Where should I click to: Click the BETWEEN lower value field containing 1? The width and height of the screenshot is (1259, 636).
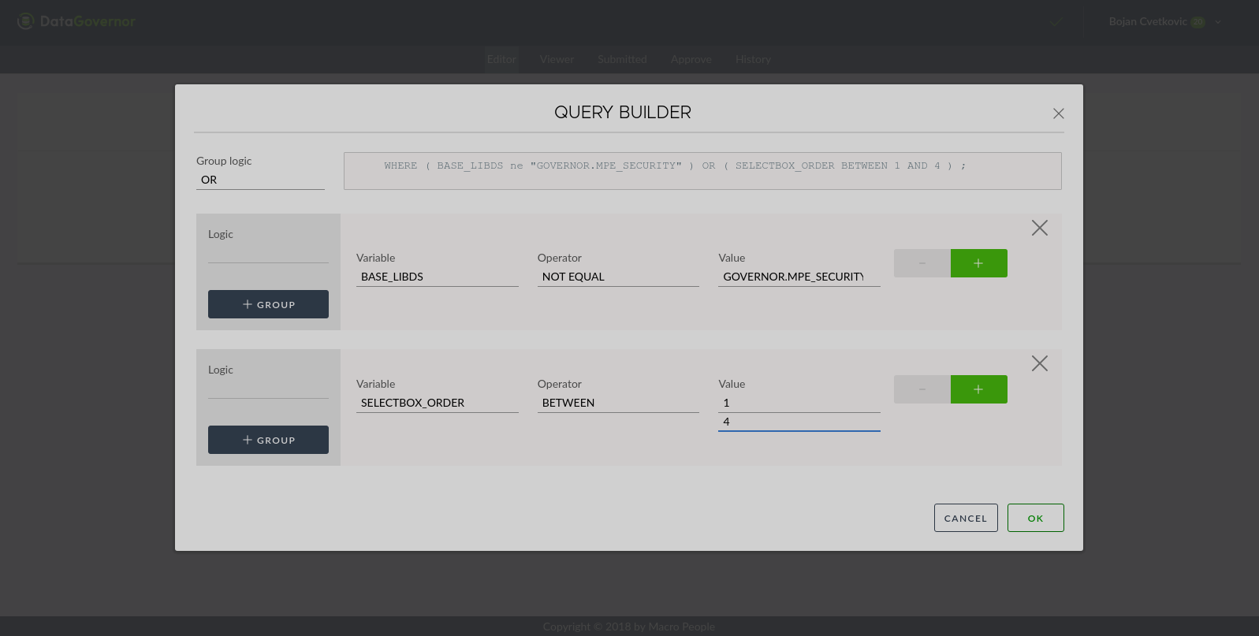tap(798, 403)
